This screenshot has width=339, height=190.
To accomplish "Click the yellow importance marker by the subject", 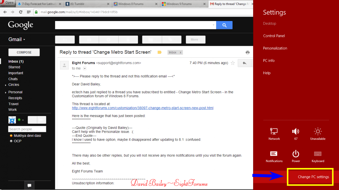I will (160, 52).
